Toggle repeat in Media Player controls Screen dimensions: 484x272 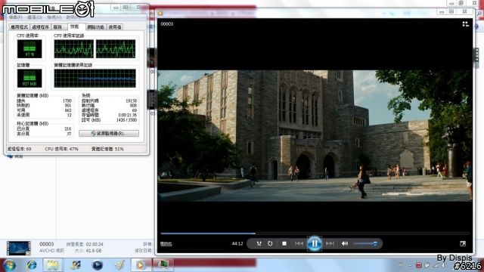(x=270, y=243)
